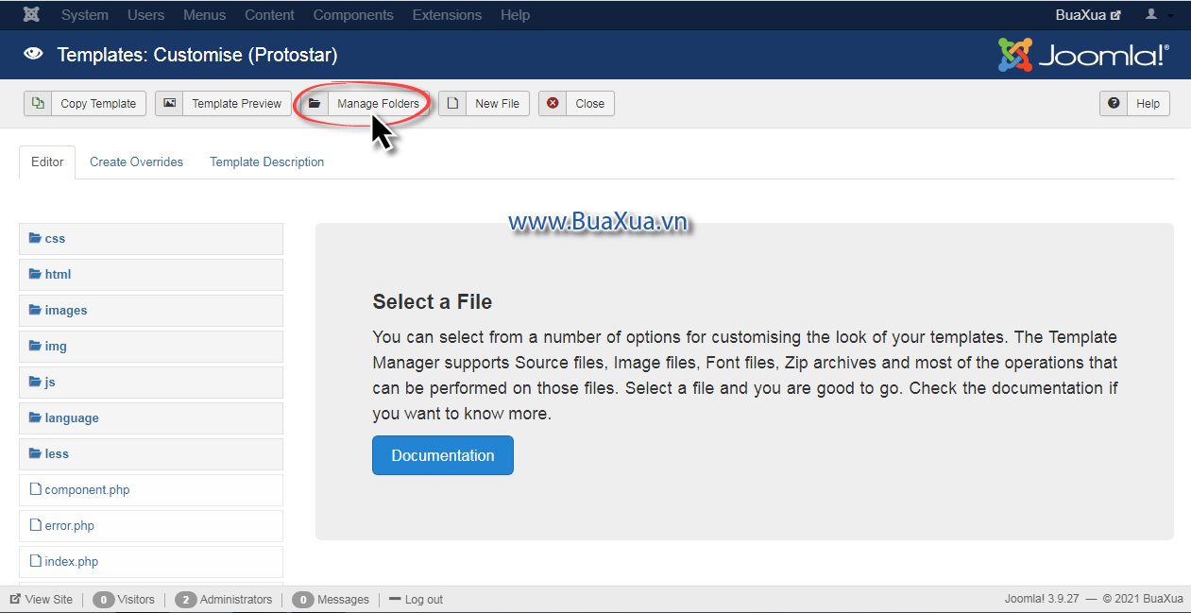1191x613 pixels.
Task: Open component.php file
Action: 151,490
